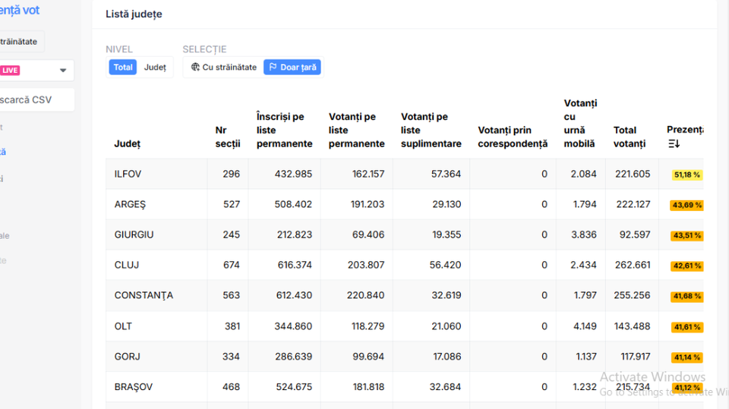Click the 41,14 % badge in GORJ row
This screenshot has width=729, height=409.
(686, 357)
